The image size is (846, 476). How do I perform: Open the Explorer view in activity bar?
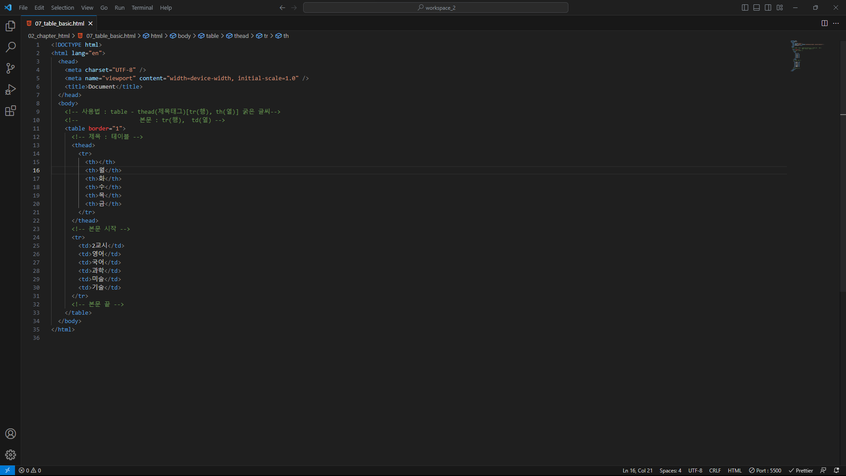click(11, 26)
